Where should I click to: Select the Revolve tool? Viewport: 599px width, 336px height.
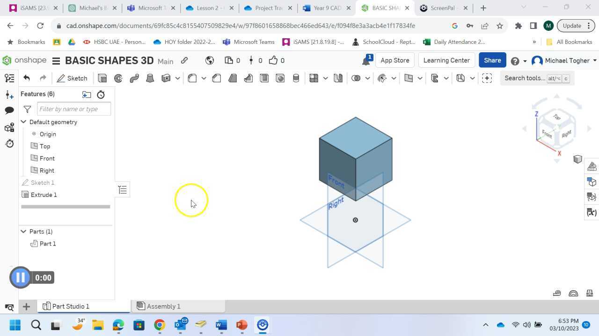[118, 78]
